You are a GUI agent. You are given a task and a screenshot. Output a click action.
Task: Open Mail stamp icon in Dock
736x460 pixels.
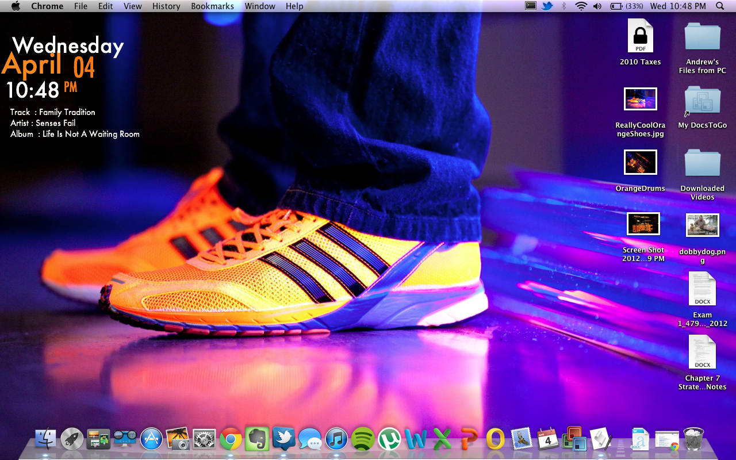[522, 439]
